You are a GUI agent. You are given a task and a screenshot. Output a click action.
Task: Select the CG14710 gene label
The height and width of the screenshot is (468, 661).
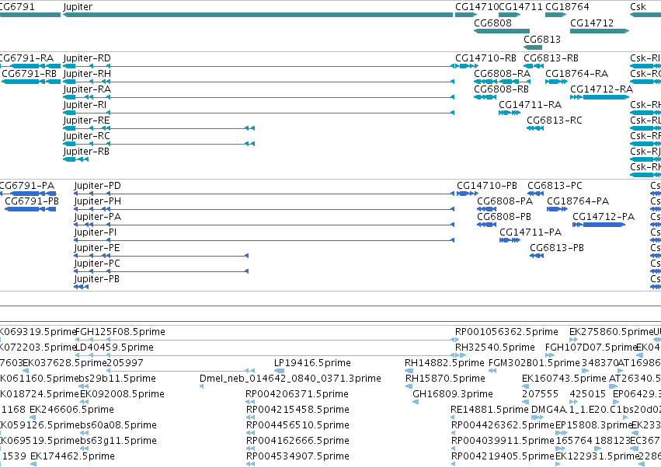(477, 7)
